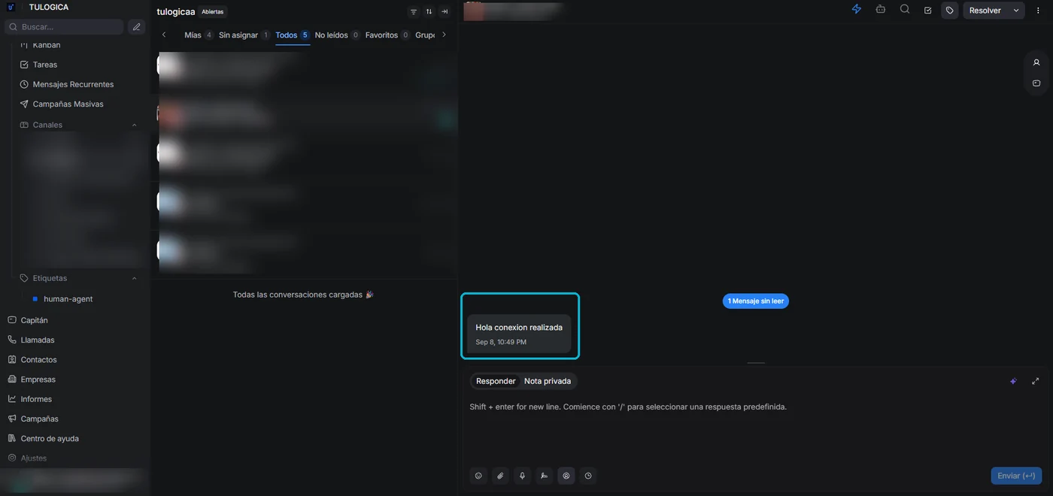The image size is (1053, 496).
Task: Switch to the Mías tab
Action: coord(199,35)
